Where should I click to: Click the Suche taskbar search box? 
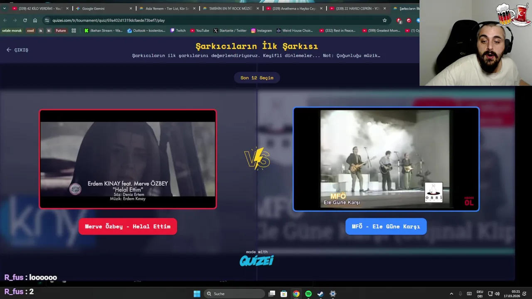tap(234, 294)
